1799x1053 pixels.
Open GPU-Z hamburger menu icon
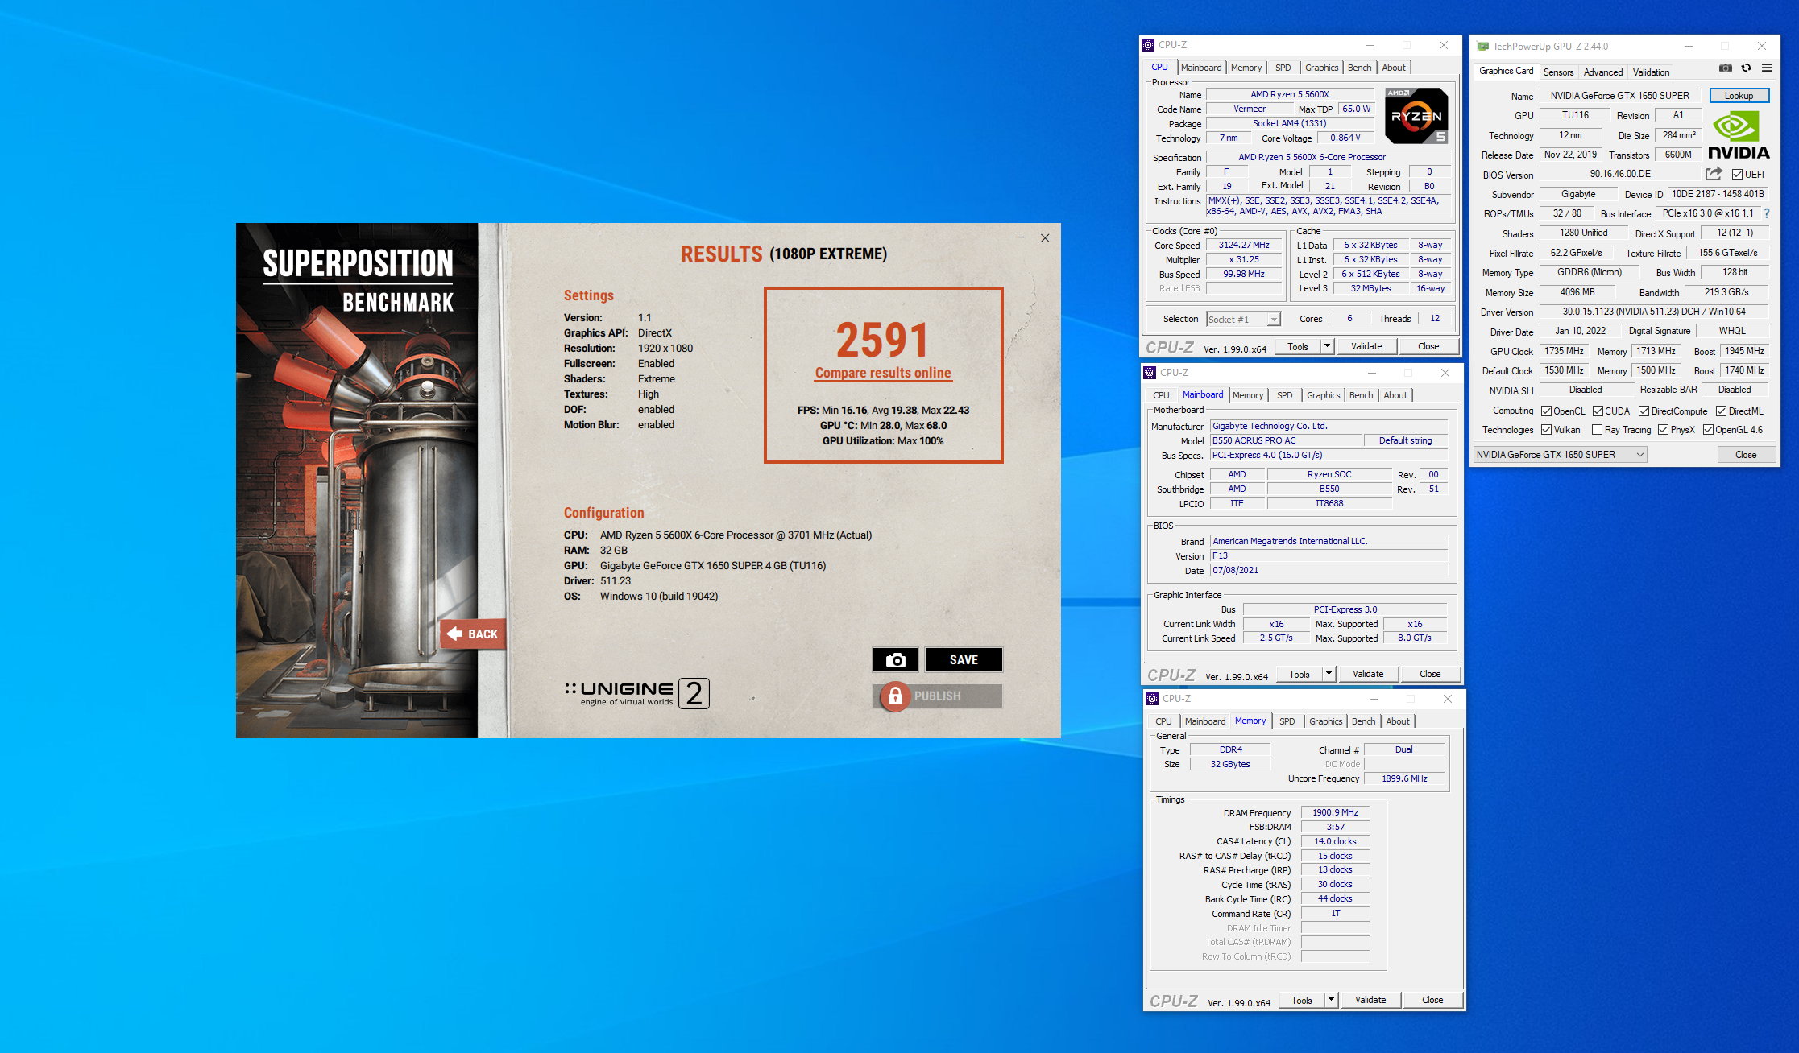point(1767,68)
